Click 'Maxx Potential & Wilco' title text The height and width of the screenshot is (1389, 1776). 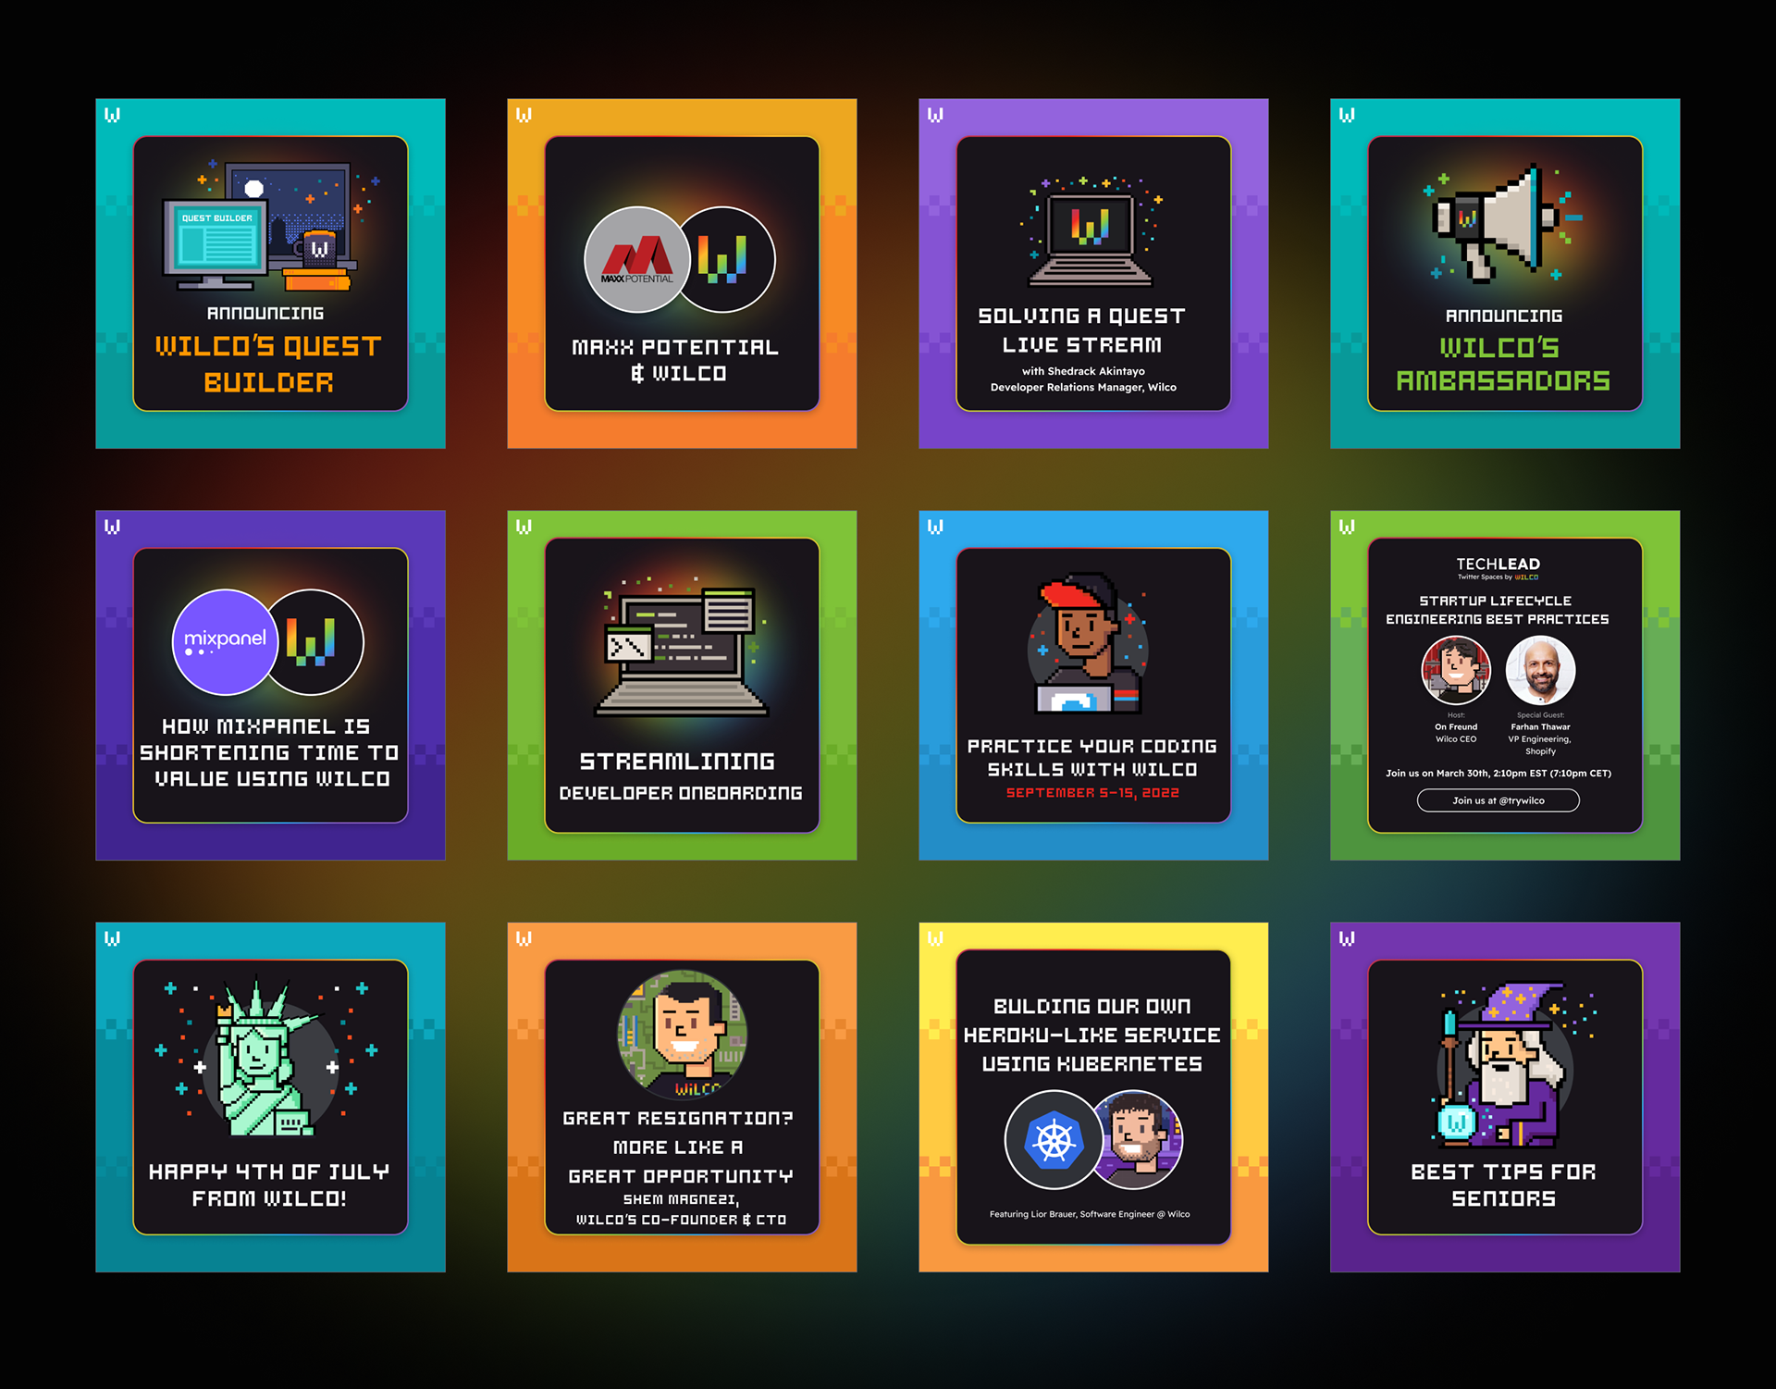click(676, 360)
